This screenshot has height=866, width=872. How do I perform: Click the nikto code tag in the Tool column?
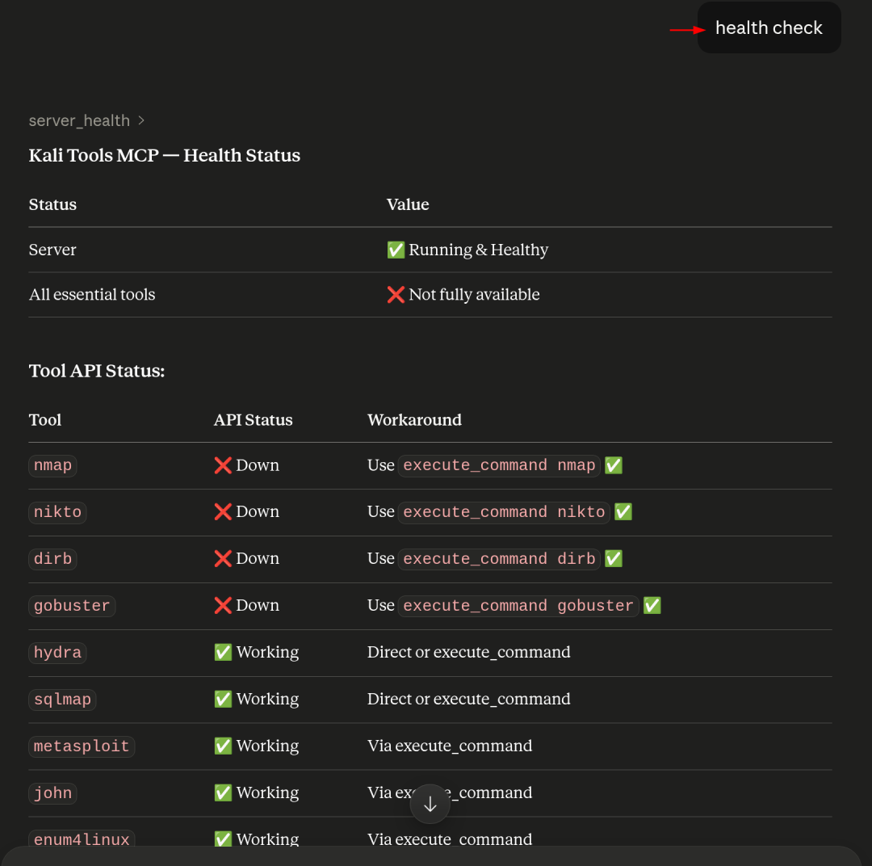[x=57, y=512]
